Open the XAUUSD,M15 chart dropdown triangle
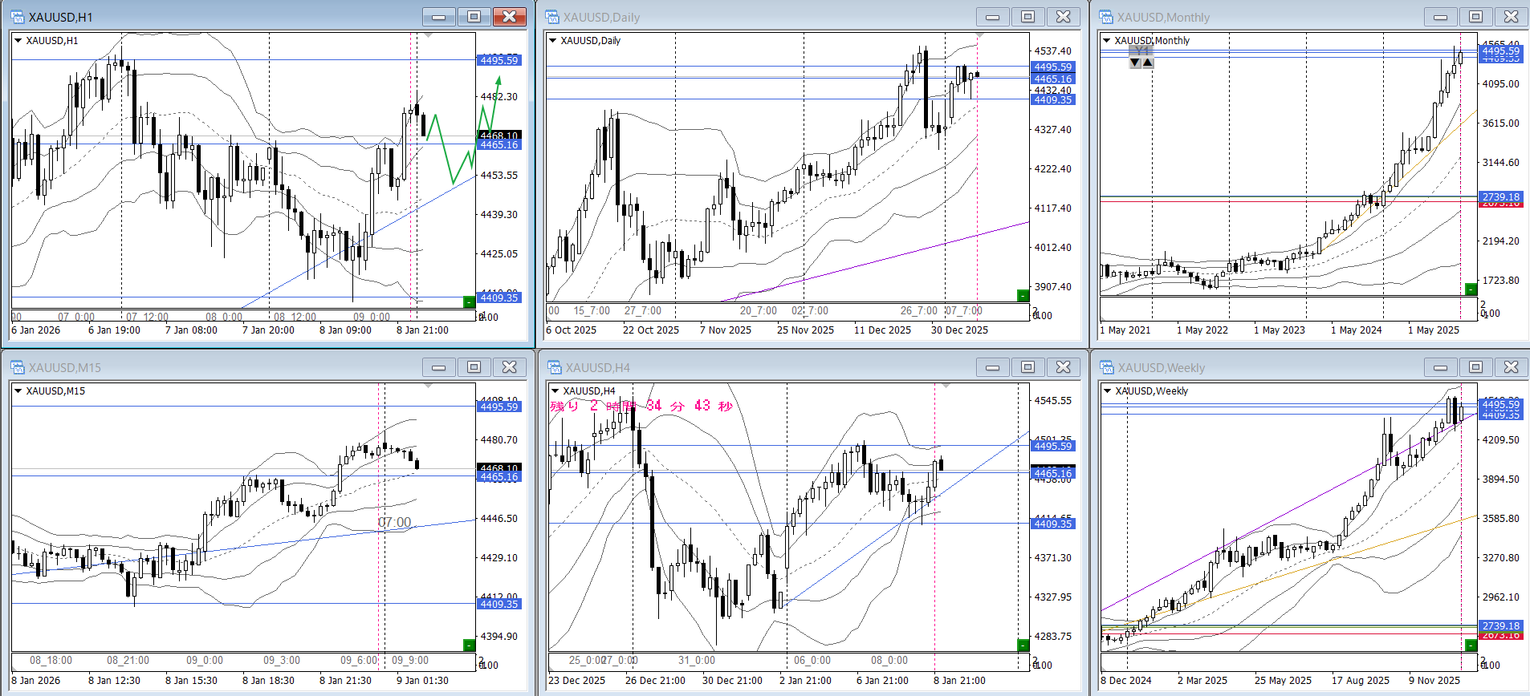1530x696 pixels. (18, 390)
